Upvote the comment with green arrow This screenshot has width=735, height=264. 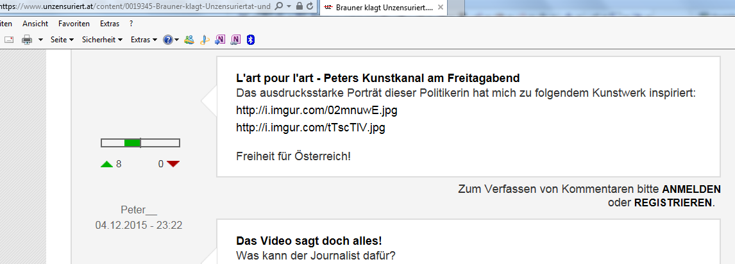coord(106,164)
